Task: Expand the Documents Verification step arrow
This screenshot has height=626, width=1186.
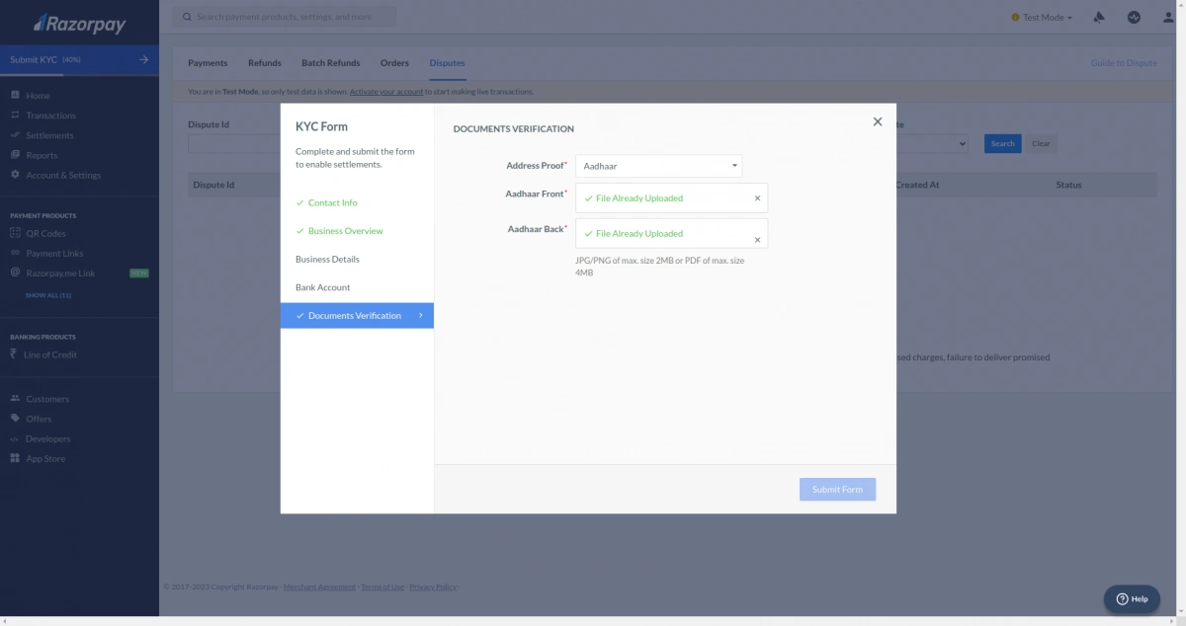Action: pos(419,315)
